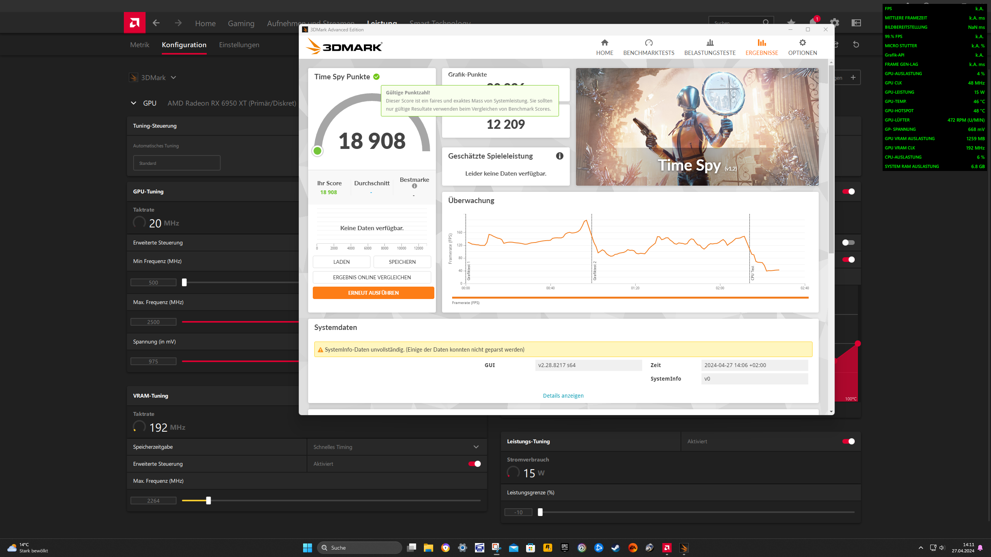This screenshot has height=557, width=991.
Task: Disable the Leistungs-Tuning toggle
Action: pyautogui.click(x=848, y=441)
